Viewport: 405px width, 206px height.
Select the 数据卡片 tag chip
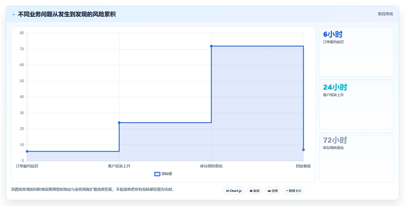pos(294,191)
